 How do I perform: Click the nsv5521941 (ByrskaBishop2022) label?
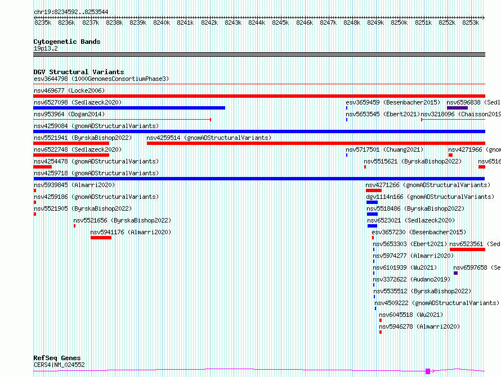pyautogui.click(x=83, y=138)
